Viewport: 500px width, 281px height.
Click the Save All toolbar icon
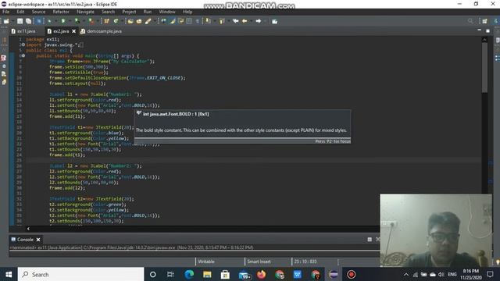tap(28, 21)
